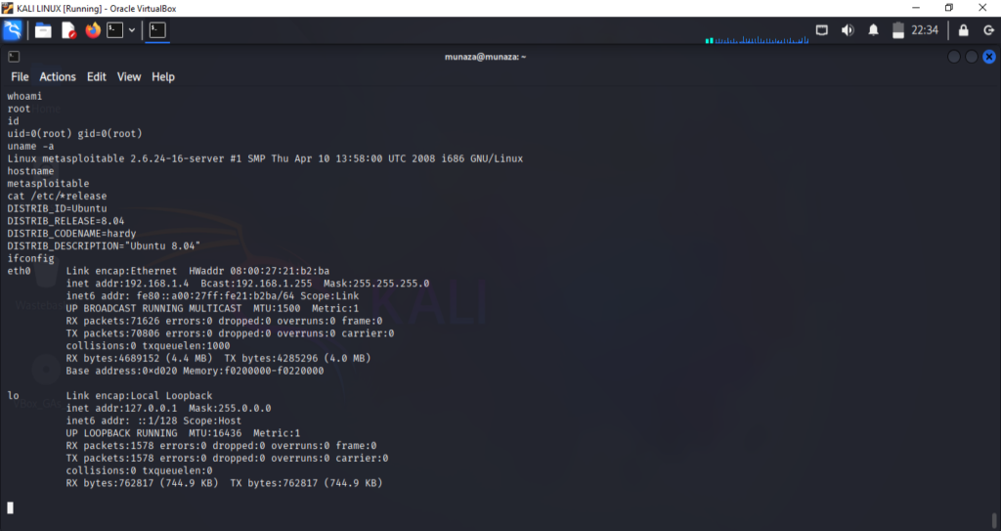Open the notifications bell icon
1001x531 pixels.
coord(873,30)
